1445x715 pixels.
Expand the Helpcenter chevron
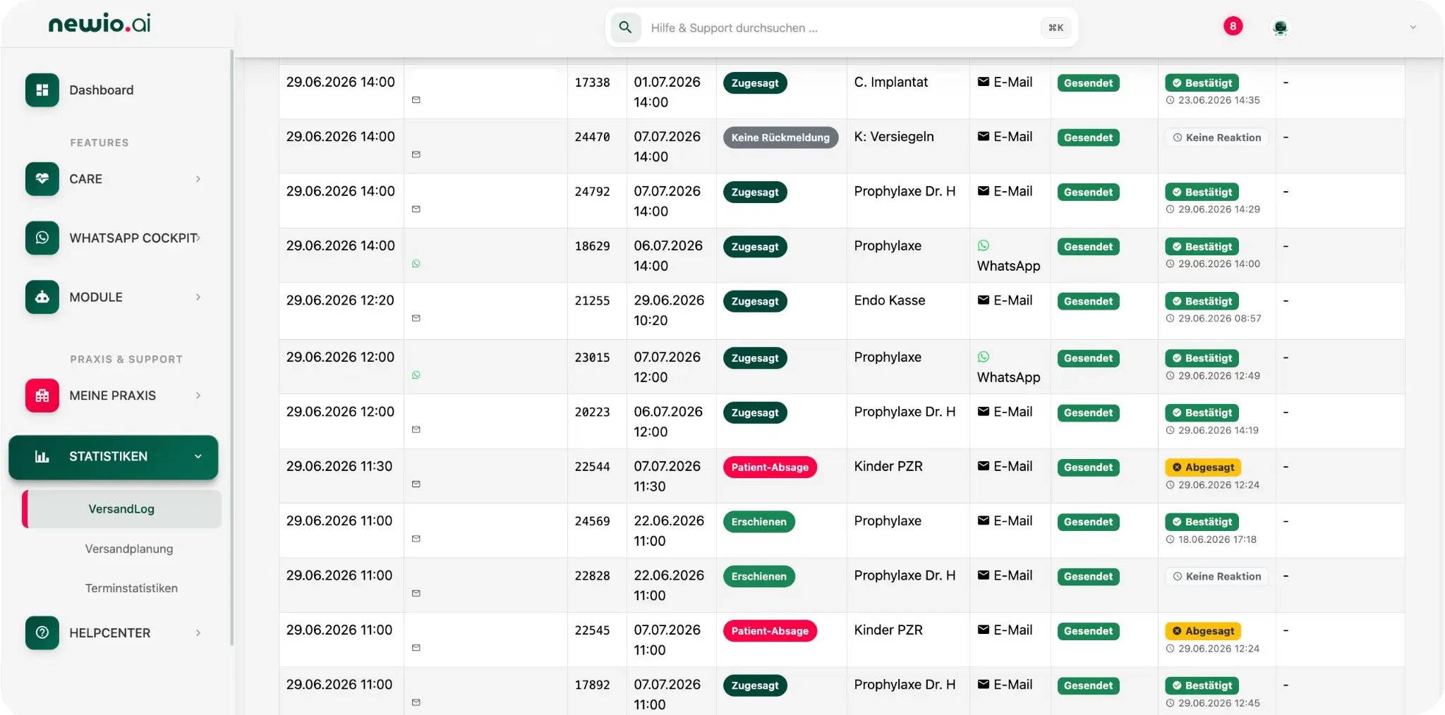click(x=198, y=632)
